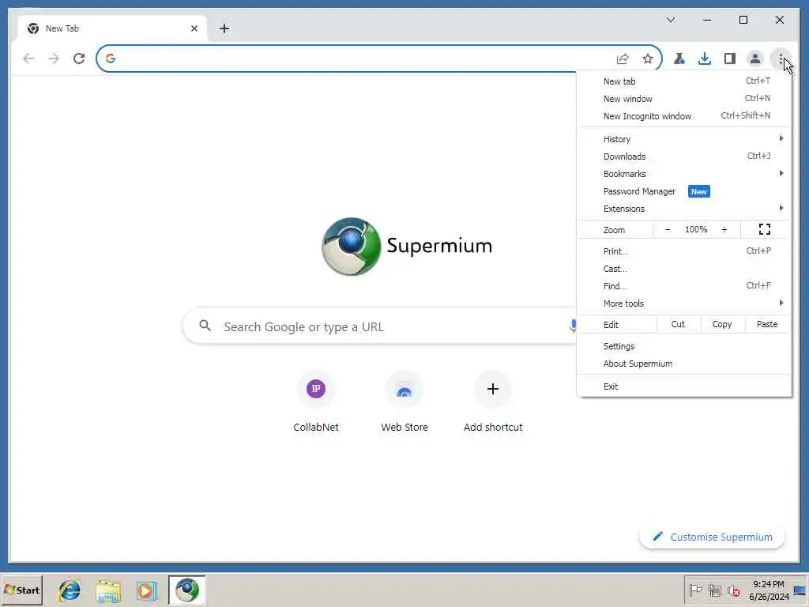The width and height of the screenshot is (809, 607).
Task: Click the New Tab tab title
Action: pos(62,29)
